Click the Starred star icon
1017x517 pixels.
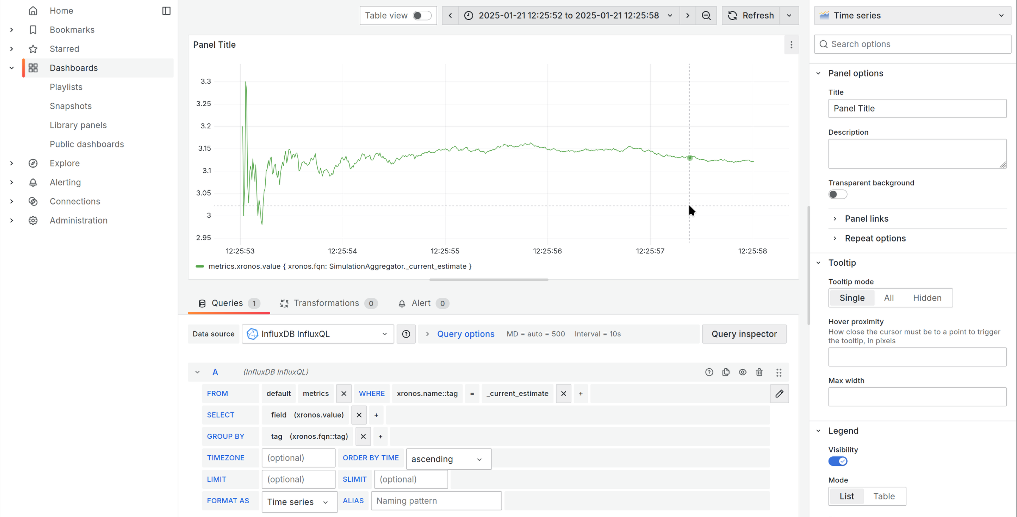[33, 49]
